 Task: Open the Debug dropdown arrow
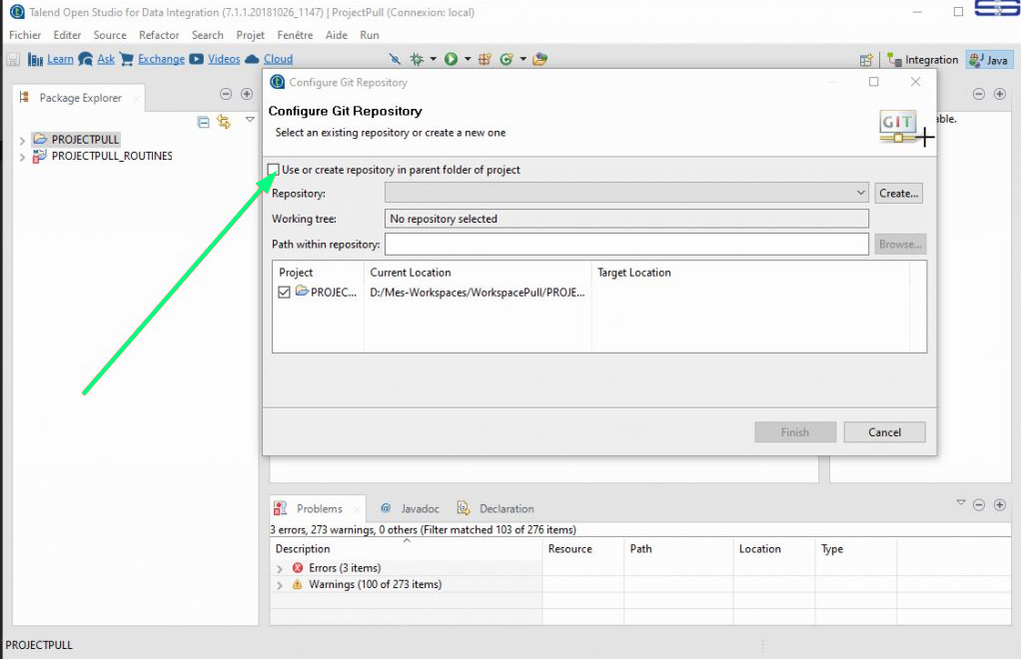[x=433, y=59]
